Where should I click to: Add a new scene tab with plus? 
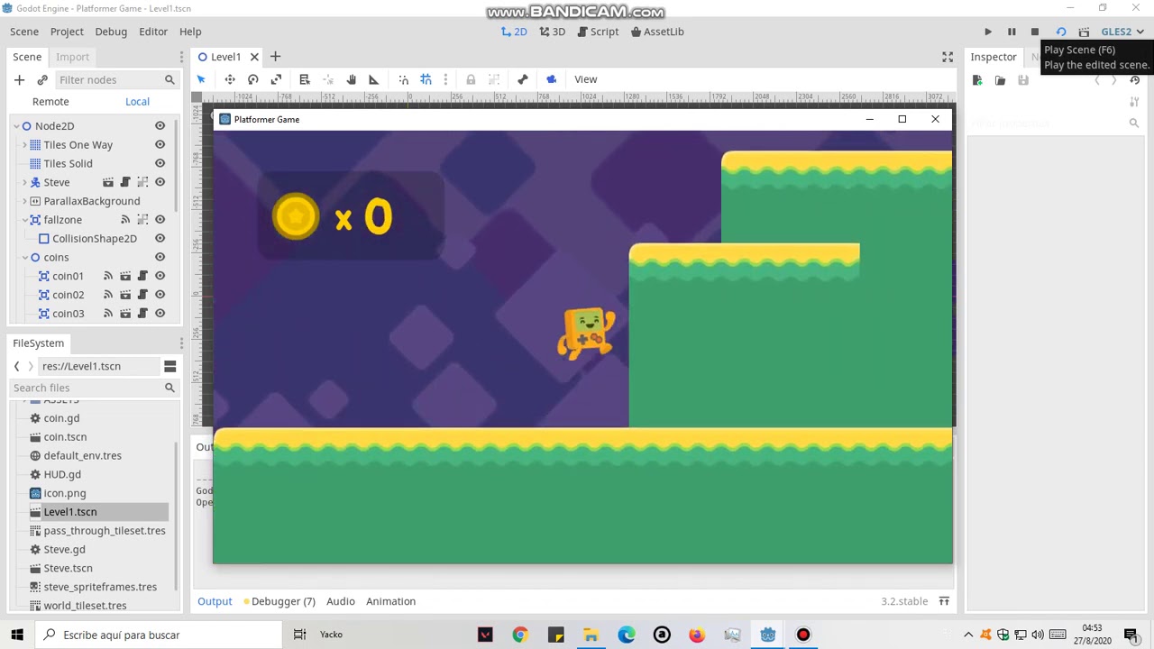click(x=276, y=57)
